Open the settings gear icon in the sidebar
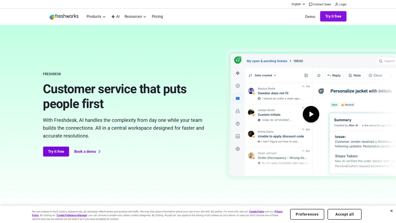This screenshot has width=396, height=223. (238, 149)
